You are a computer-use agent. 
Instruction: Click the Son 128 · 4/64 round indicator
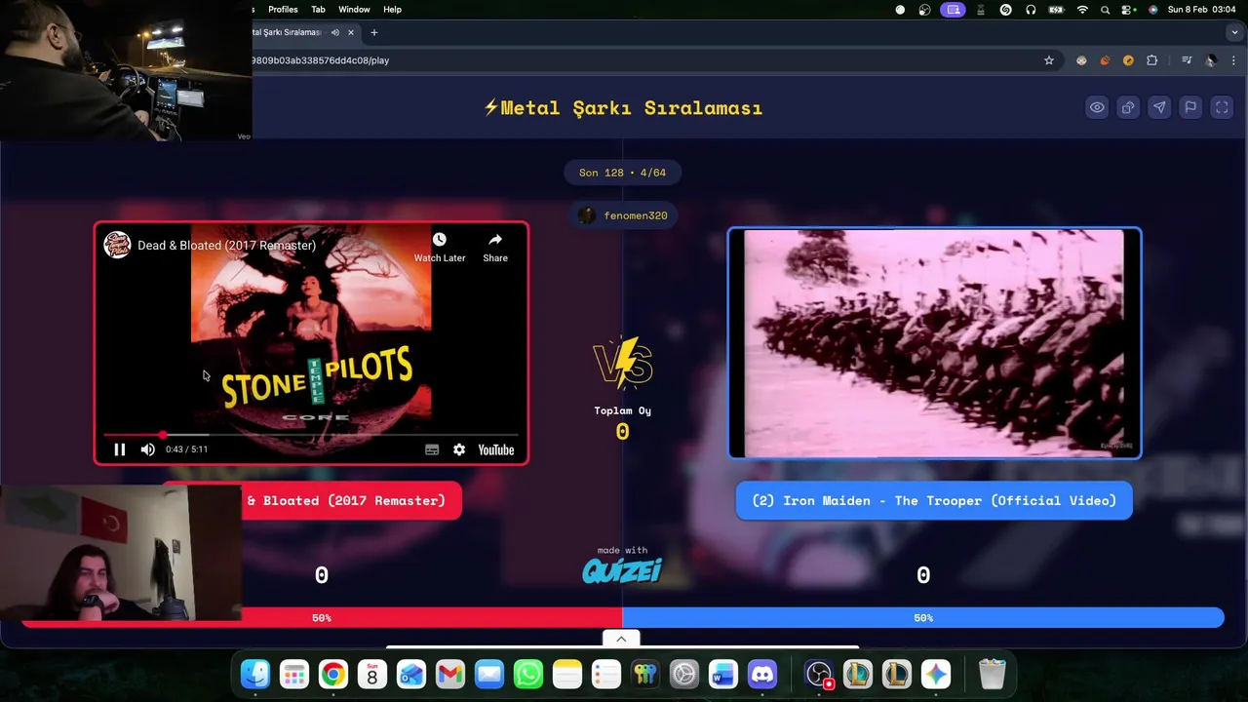click(622, 173)
